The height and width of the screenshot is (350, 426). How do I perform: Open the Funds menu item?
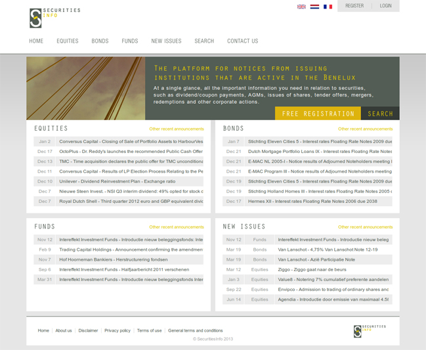[x=130, y=41]
